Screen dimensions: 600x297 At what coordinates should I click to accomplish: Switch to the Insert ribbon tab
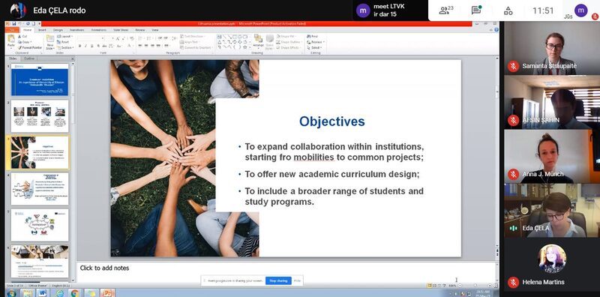click(x=43, y=29)
